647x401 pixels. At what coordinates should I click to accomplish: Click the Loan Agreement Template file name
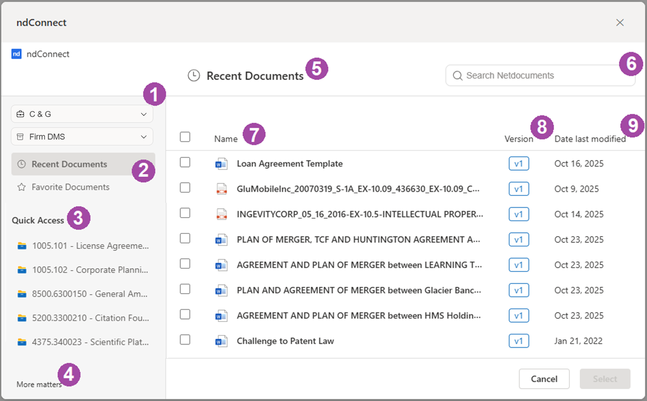pos(290,163)
